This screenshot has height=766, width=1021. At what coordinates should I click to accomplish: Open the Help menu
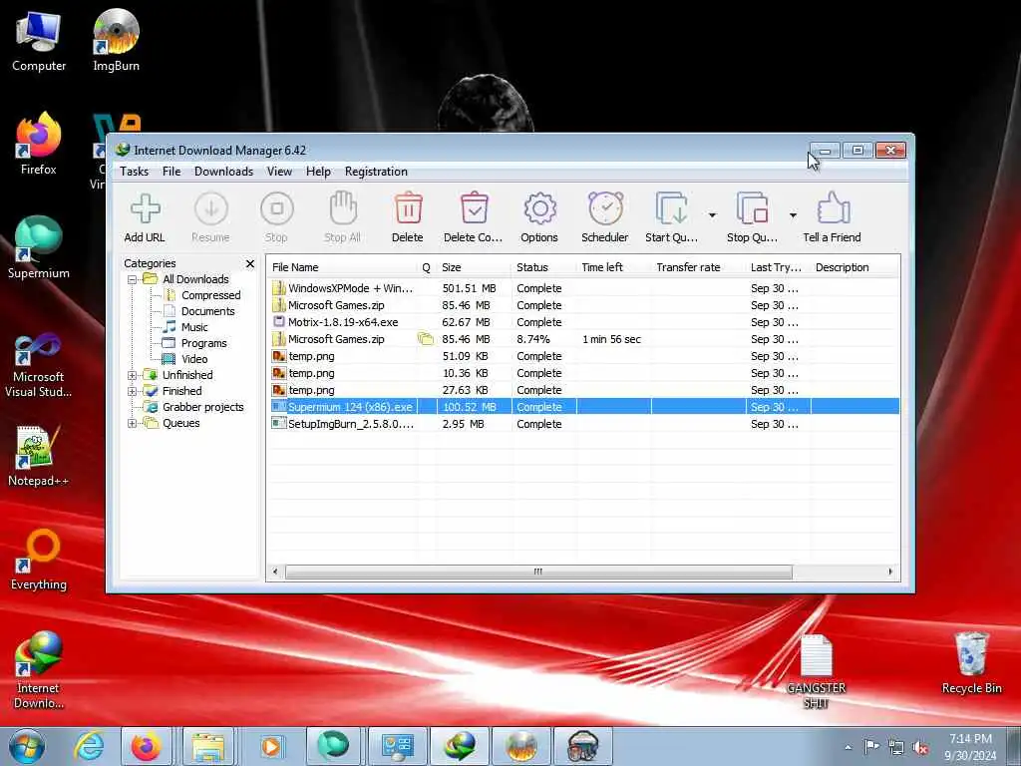click(x=318, y=172)
